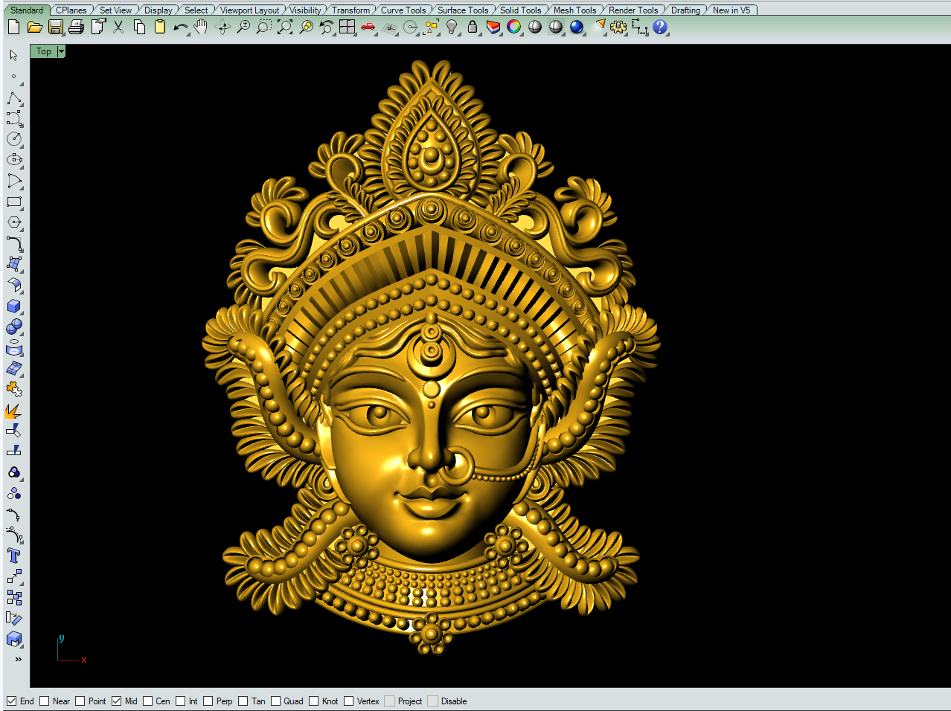The height and width of the screenshot is (711, 951).
Task: Lock objects with the padlock icon
Action: click(x=473, y=28)
